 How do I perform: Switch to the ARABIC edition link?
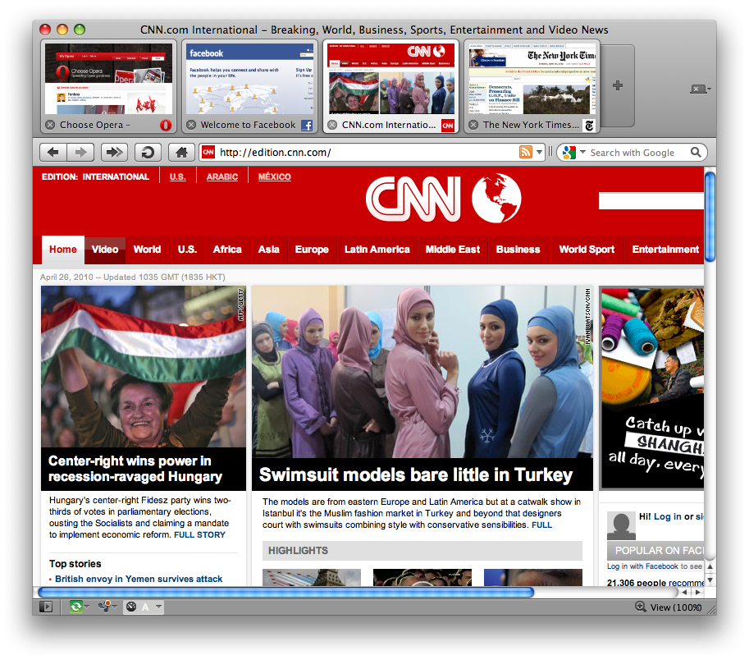point(222,176)
